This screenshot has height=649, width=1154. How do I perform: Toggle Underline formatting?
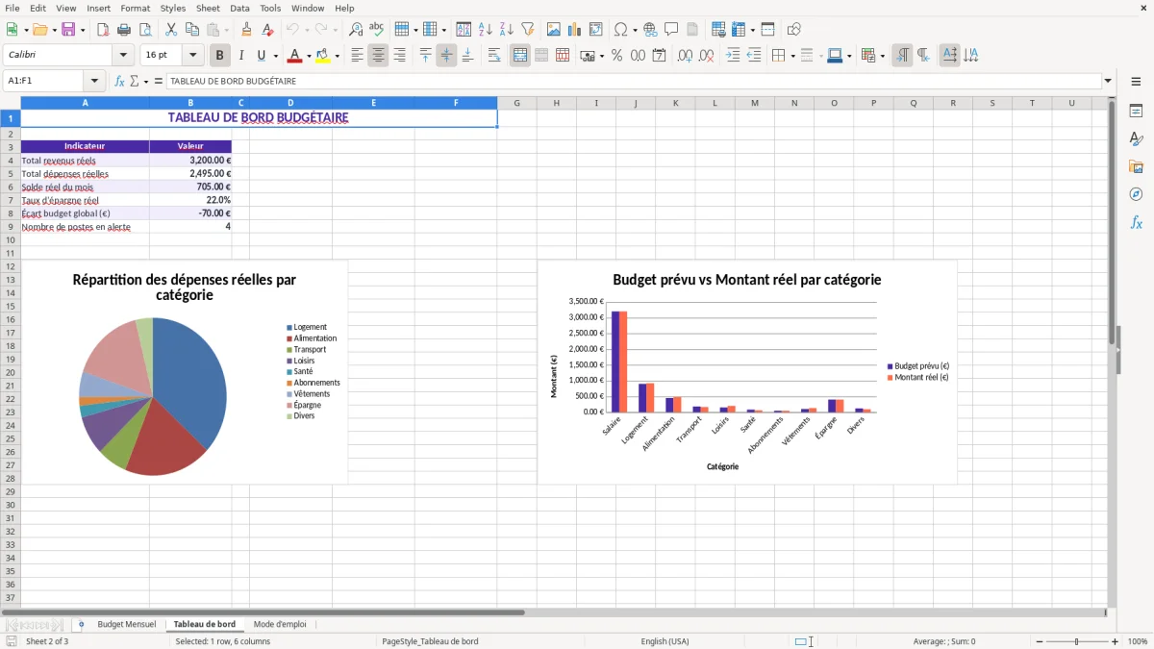click(262, 56)
